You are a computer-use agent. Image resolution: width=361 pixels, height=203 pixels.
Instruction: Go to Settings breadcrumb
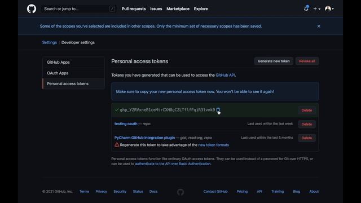tap(49, 42)
